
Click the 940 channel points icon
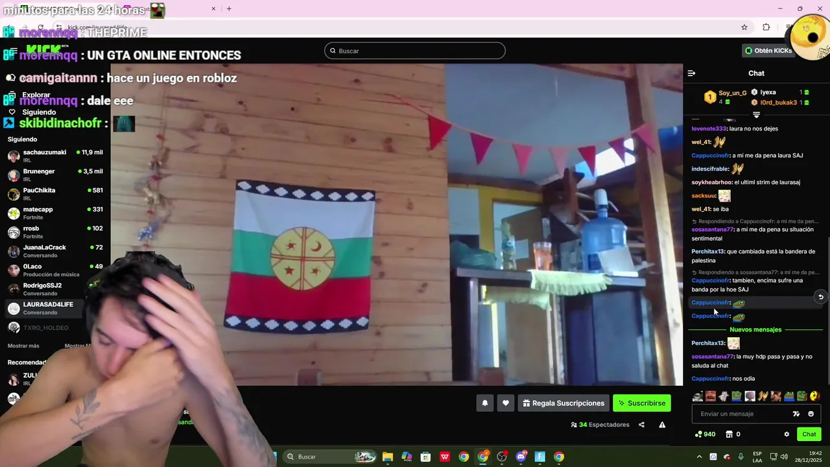click(x=705, y=435)
